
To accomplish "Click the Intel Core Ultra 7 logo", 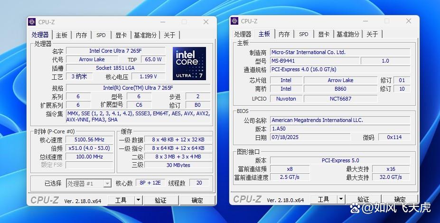I will (x=189, y=64).
